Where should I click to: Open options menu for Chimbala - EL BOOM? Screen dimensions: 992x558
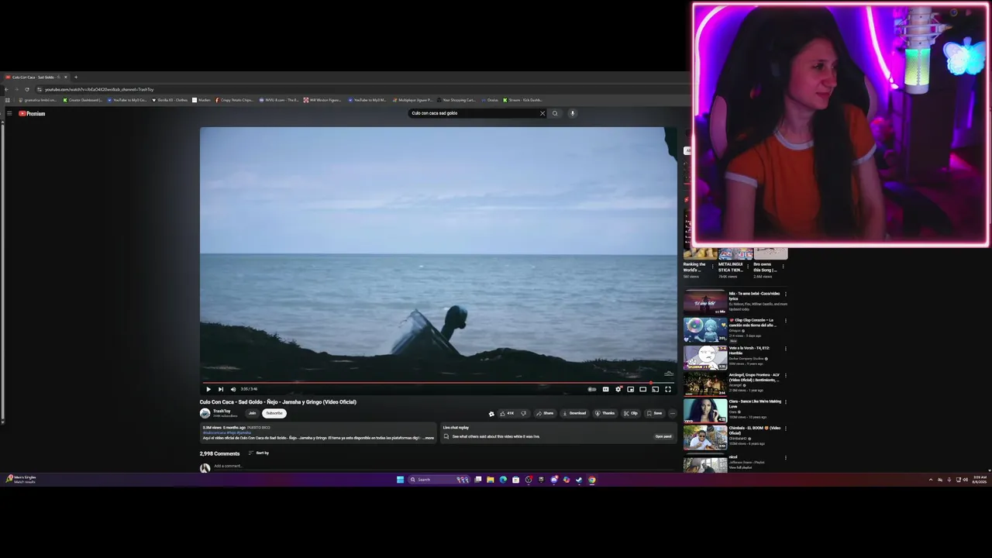tap(785, 429)
